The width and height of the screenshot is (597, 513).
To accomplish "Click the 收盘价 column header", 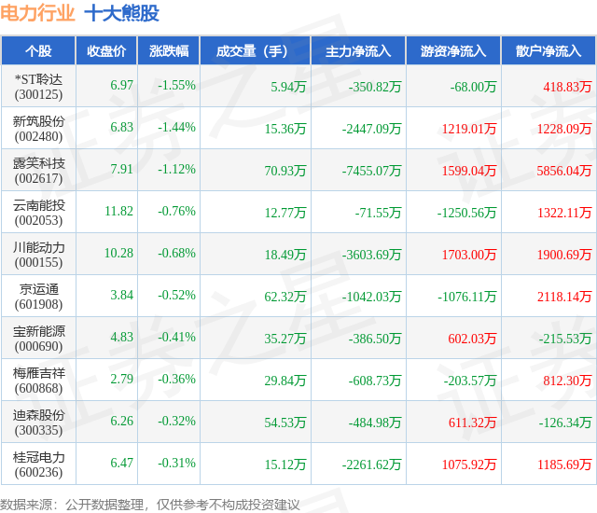I will click(x=106, y=51).
